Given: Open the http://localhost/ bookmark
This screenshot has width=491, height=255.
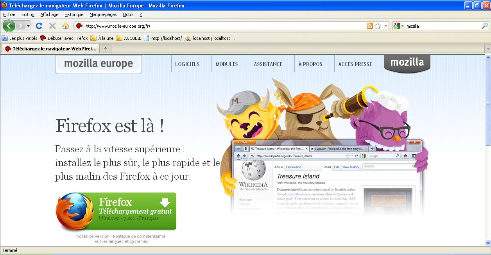Looking at the screenshot, I should click(x=163, y=38).
